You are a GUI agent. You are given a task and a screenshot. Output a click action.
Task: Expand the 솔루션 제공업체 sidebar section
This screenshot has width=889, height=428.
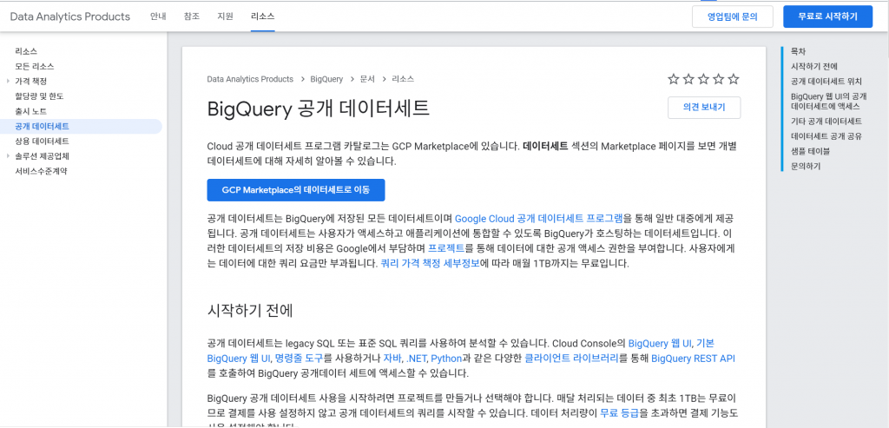(x=8, y=156)
